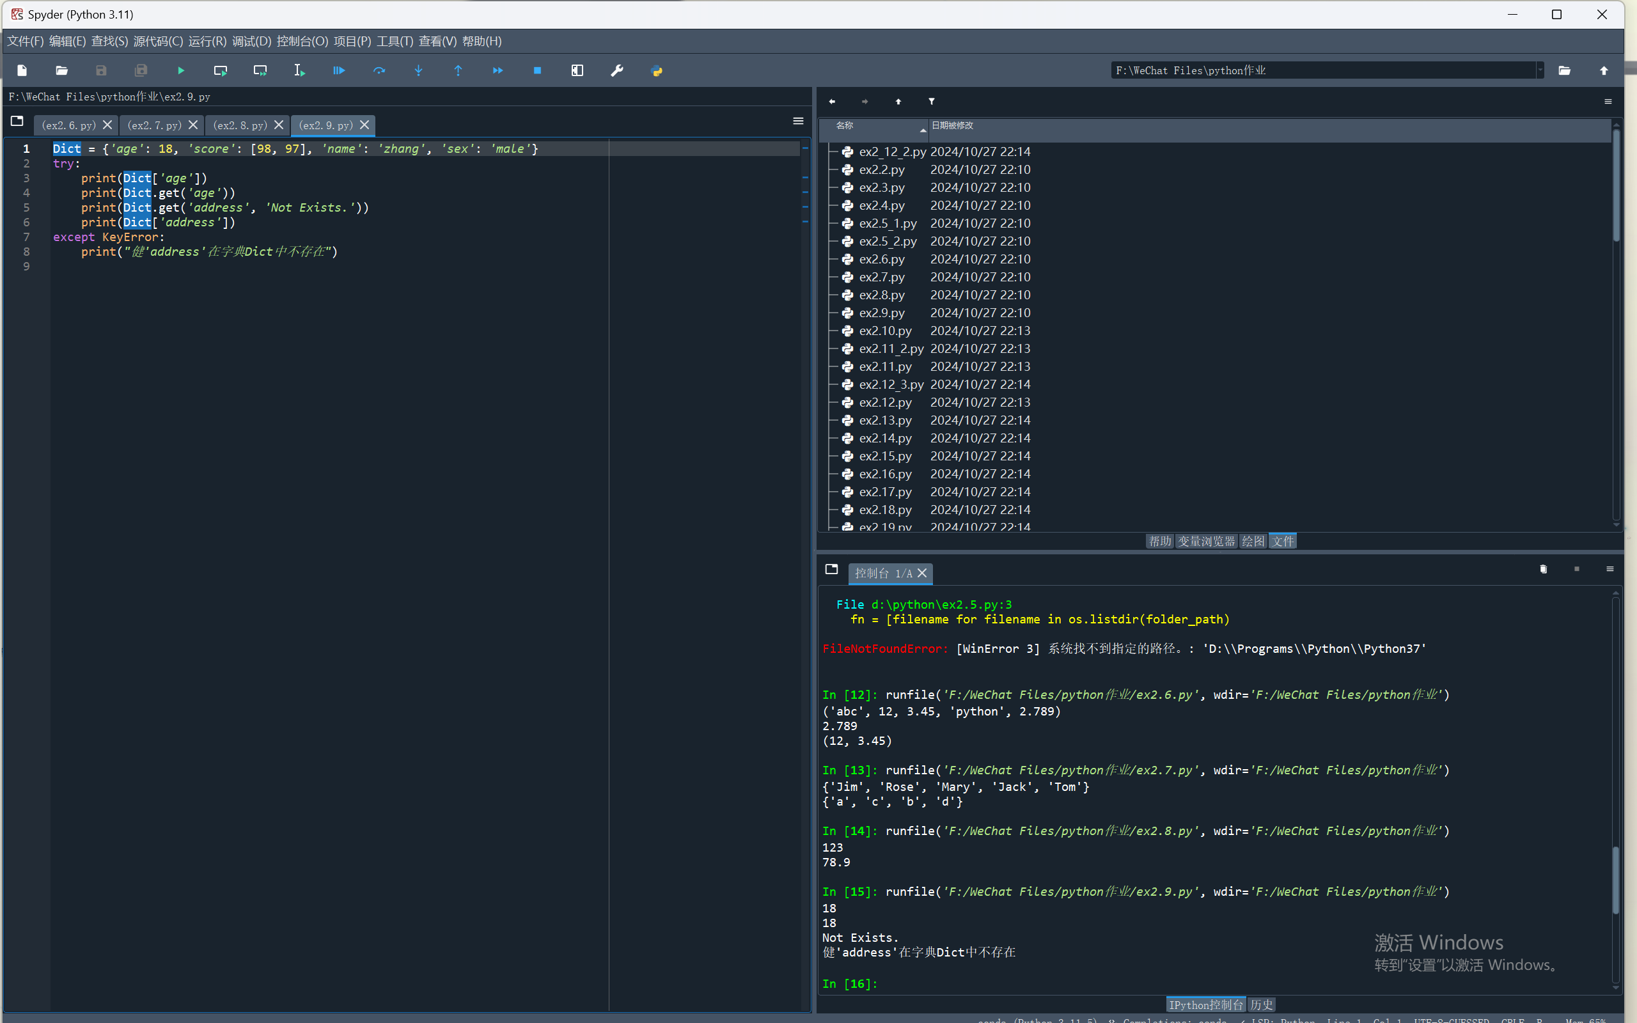Open the 查找(S) menu

pos(109,42)
